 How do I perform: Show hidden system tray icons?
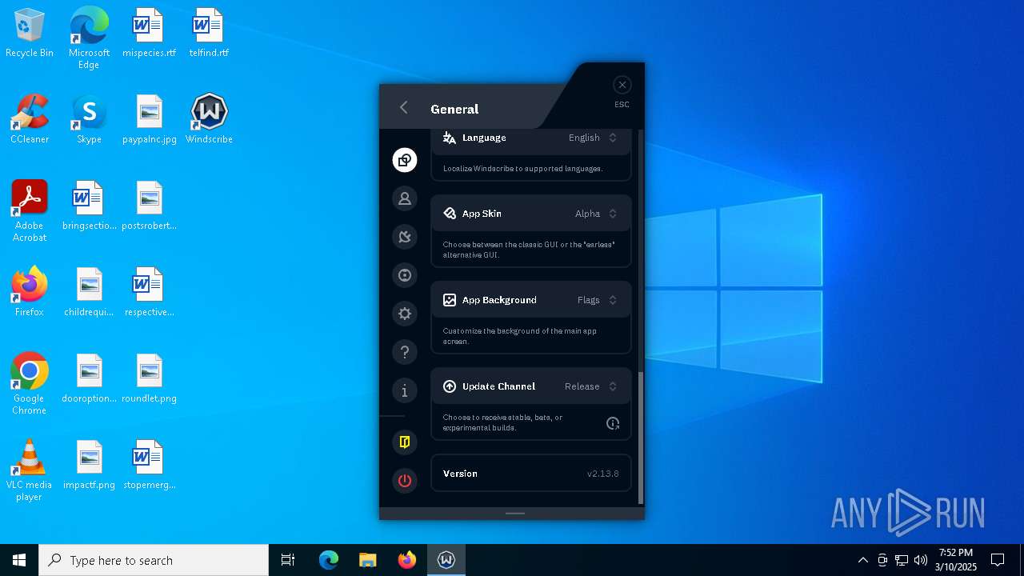point(862,560)
